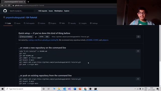Switch to repository Issues tab
161x91 pixels.
point(17,23)
